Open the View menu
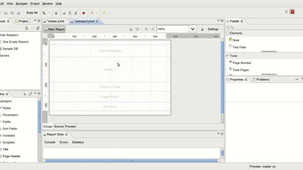303x170 pixels. coord(9,4)
